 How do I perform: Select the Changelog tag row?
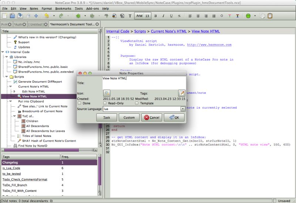pos(50,162)
